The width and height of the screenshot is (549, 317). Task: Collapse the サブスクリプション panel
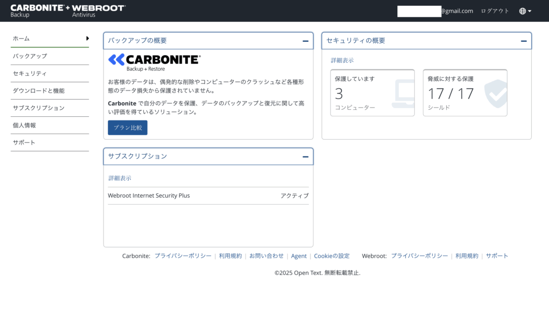click(305, 156)
